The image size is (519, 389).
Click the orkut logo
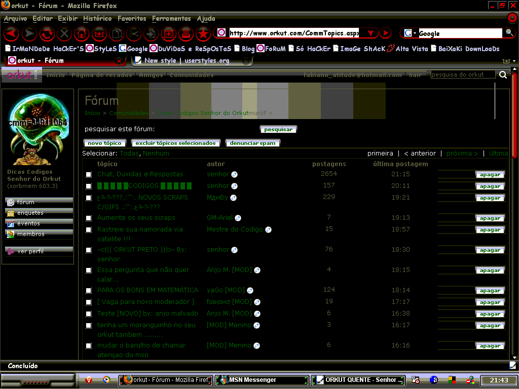tap(22, 75)
